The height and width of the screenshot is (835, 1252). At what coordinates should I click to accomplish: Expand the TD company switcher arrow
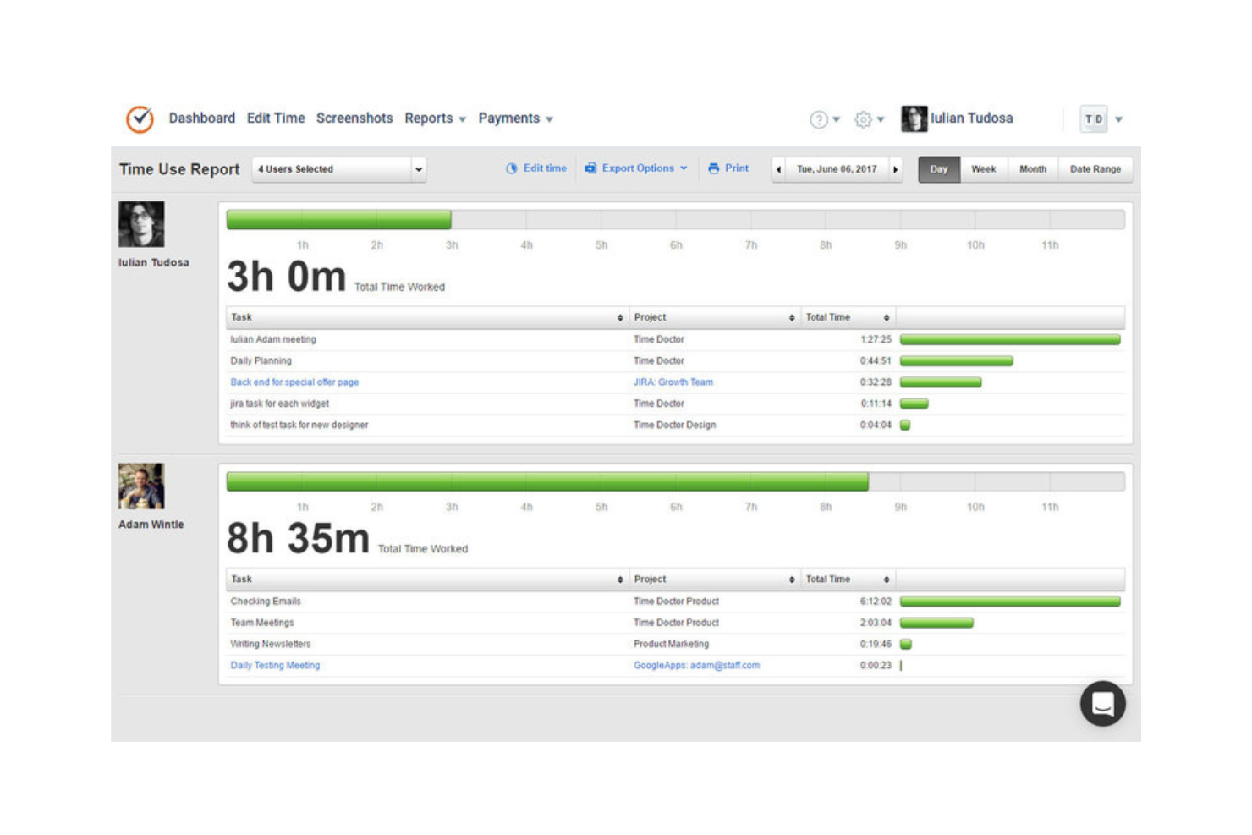tap(1118, 119)
